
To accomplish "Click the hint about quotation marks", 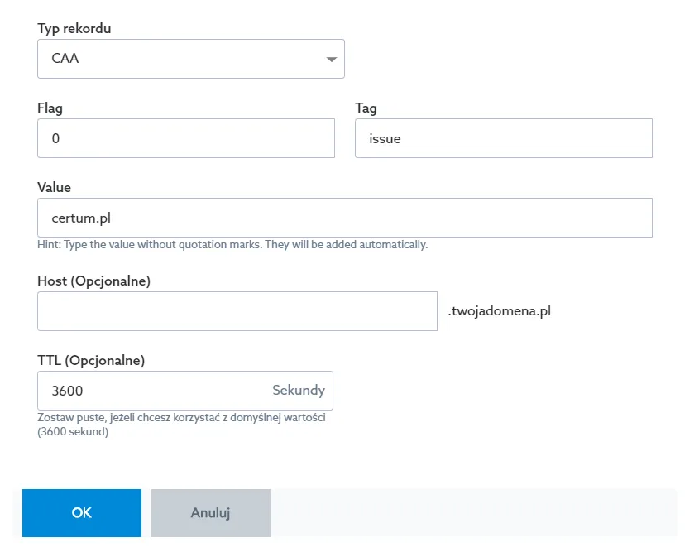I will (232, 245).
